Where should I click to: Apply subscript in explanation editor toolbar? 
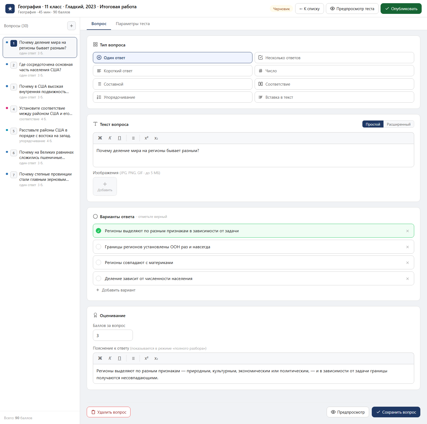156,358
